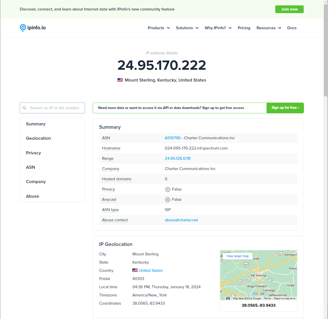
Task: Click the Anycast label in Summary table
Action: pyautogui.click(x=109, y=200)
